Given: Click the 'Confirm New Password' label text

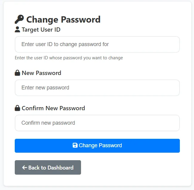Looking at the screenshot, I should (x=53, y=108).
